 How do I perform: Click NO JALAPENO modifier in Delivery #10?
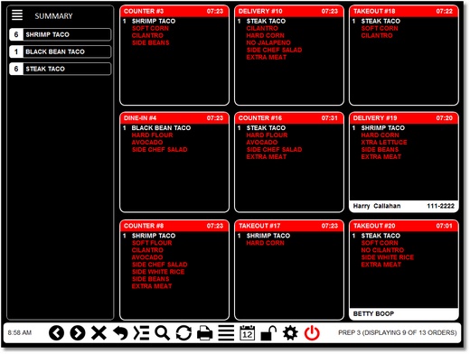pyautogui.click(x=268, y=42)
